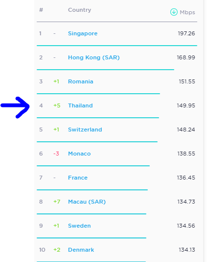Screen dimensions: 207x262
Task: Open the Monaco country link
Action: click(79, 154)
